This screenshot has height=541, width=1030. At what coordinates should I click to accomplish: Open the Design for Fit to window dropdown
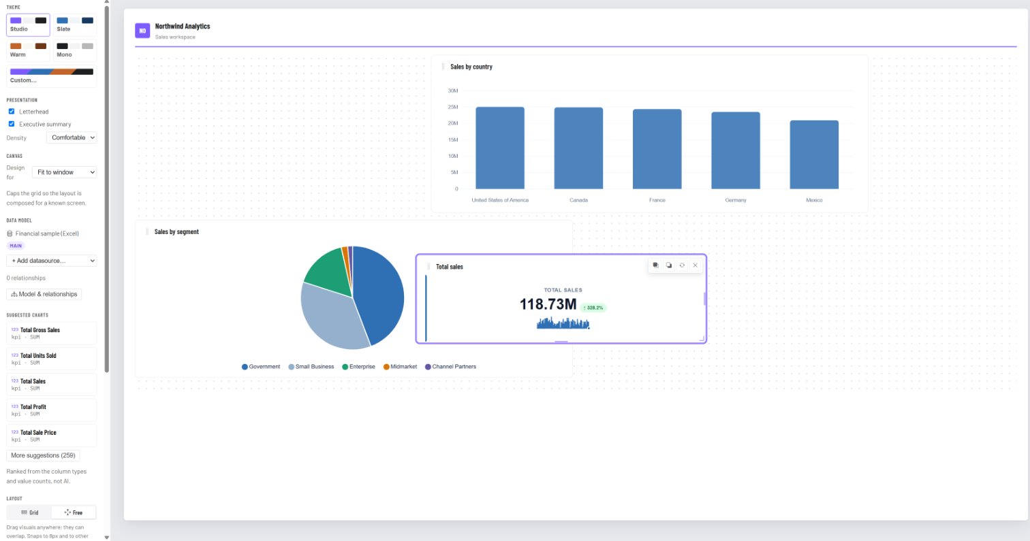[x=64, y=172]
